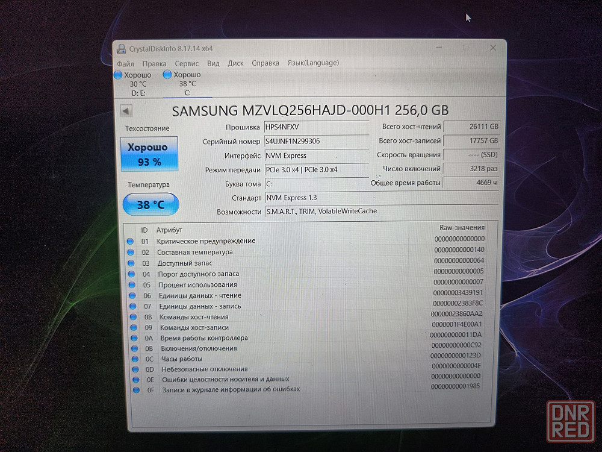Screen dimensions: 602x452
Task: Click the Интерфейс field NVM Express
Action: (x=317, y=155)
